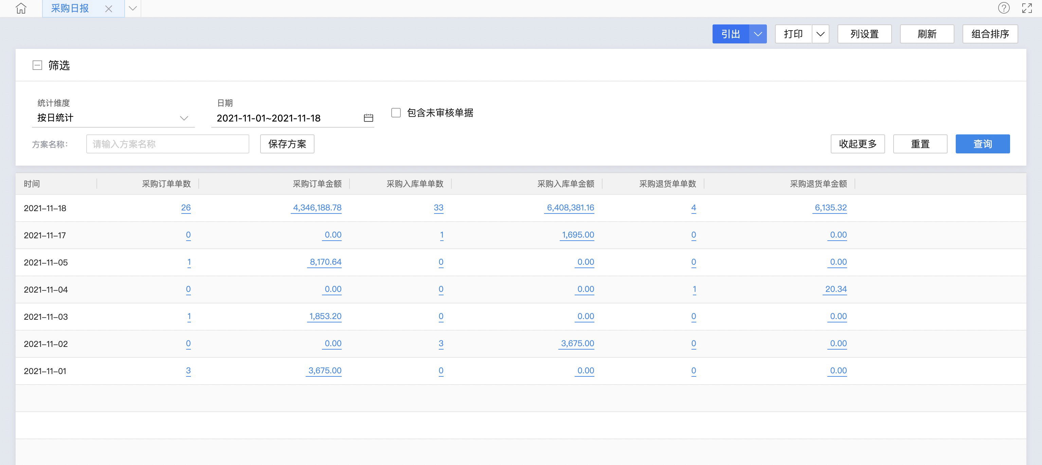Enable 包含未审核单据 checkbox

[396, 113]
